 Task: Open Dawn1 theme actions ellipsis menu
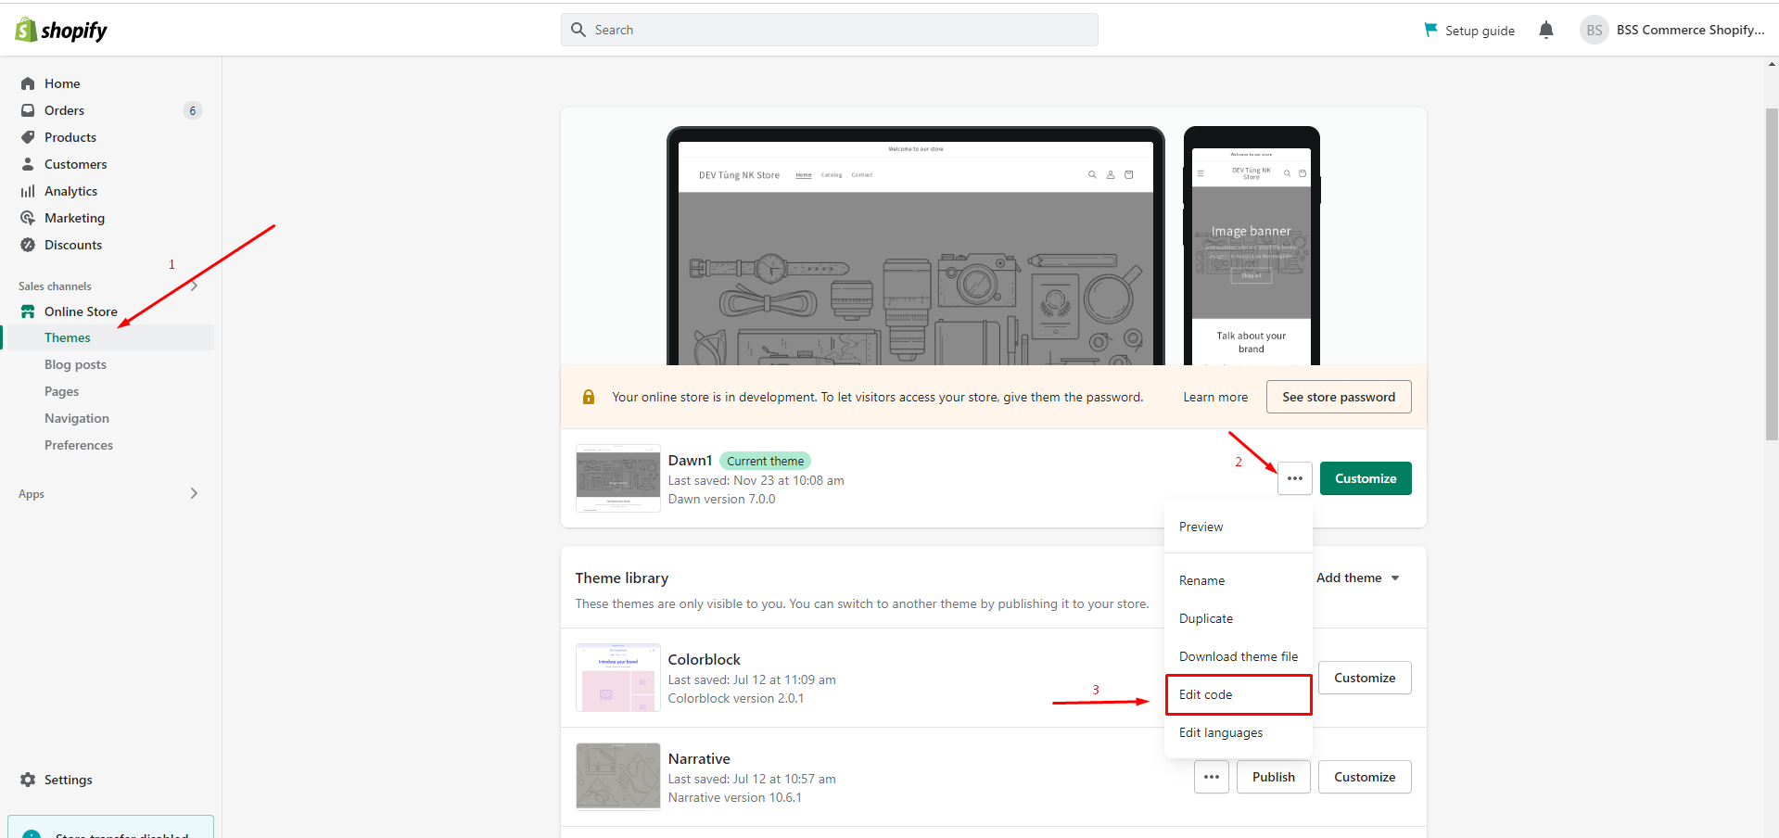tap(1295, 478)
